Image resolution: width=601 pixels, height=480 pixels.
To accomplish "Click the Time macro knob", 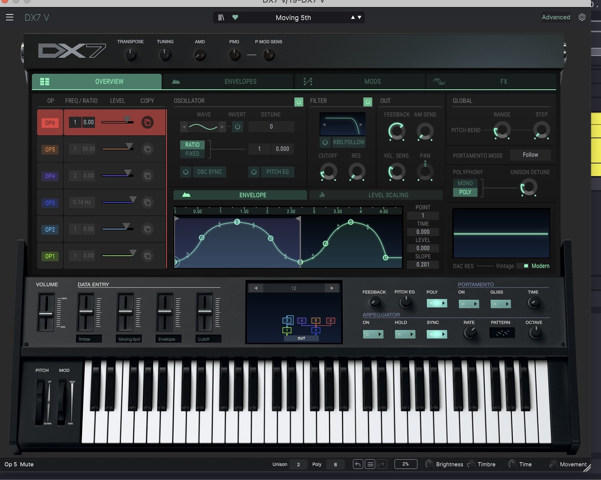I will click(x=513, y=464).
